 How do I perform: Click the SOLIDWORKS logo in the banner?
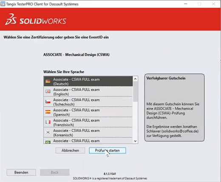(x=36, y=20)
